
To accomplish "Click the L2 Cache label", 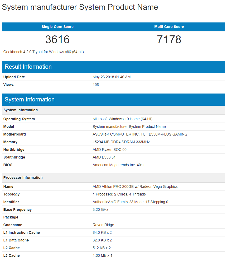I will pyautogui.click(x=11, y=248).
